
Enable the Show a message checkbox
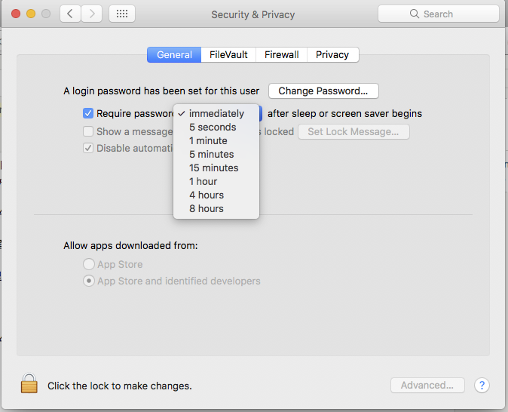coord(88,131)
